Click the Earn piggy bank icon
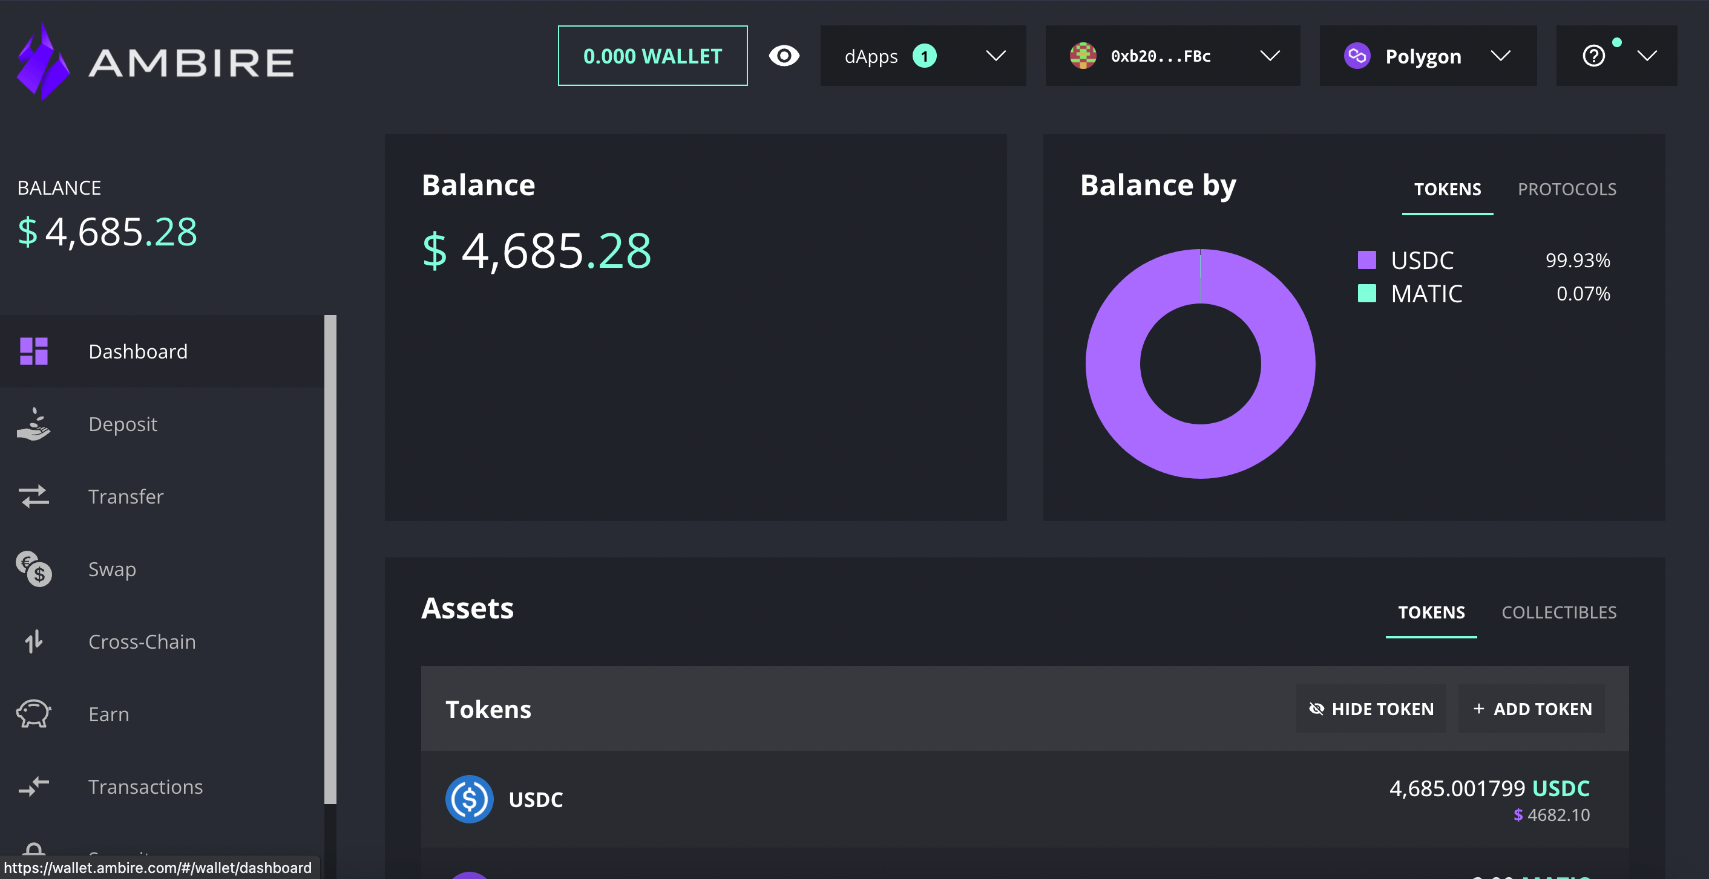 (x=34, y=715)
